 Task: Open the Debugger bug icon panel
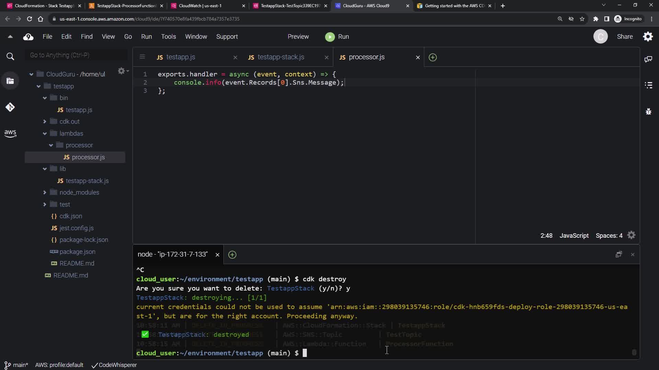tap(648, 111)
